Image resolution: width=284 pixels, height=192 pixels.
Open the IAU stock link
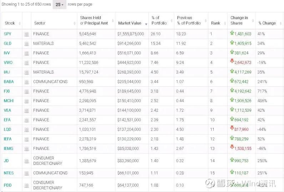click(7, 72)
